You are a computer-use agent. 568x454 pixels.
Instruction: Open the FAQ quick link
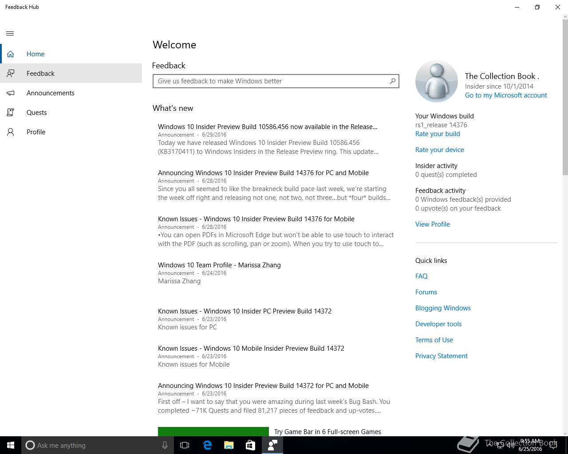click(422, 276)
